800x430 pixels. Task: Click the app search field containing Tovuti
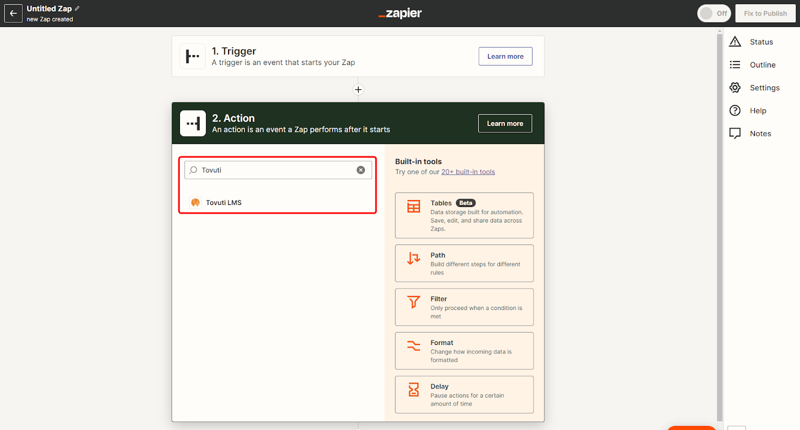point(278,170)
